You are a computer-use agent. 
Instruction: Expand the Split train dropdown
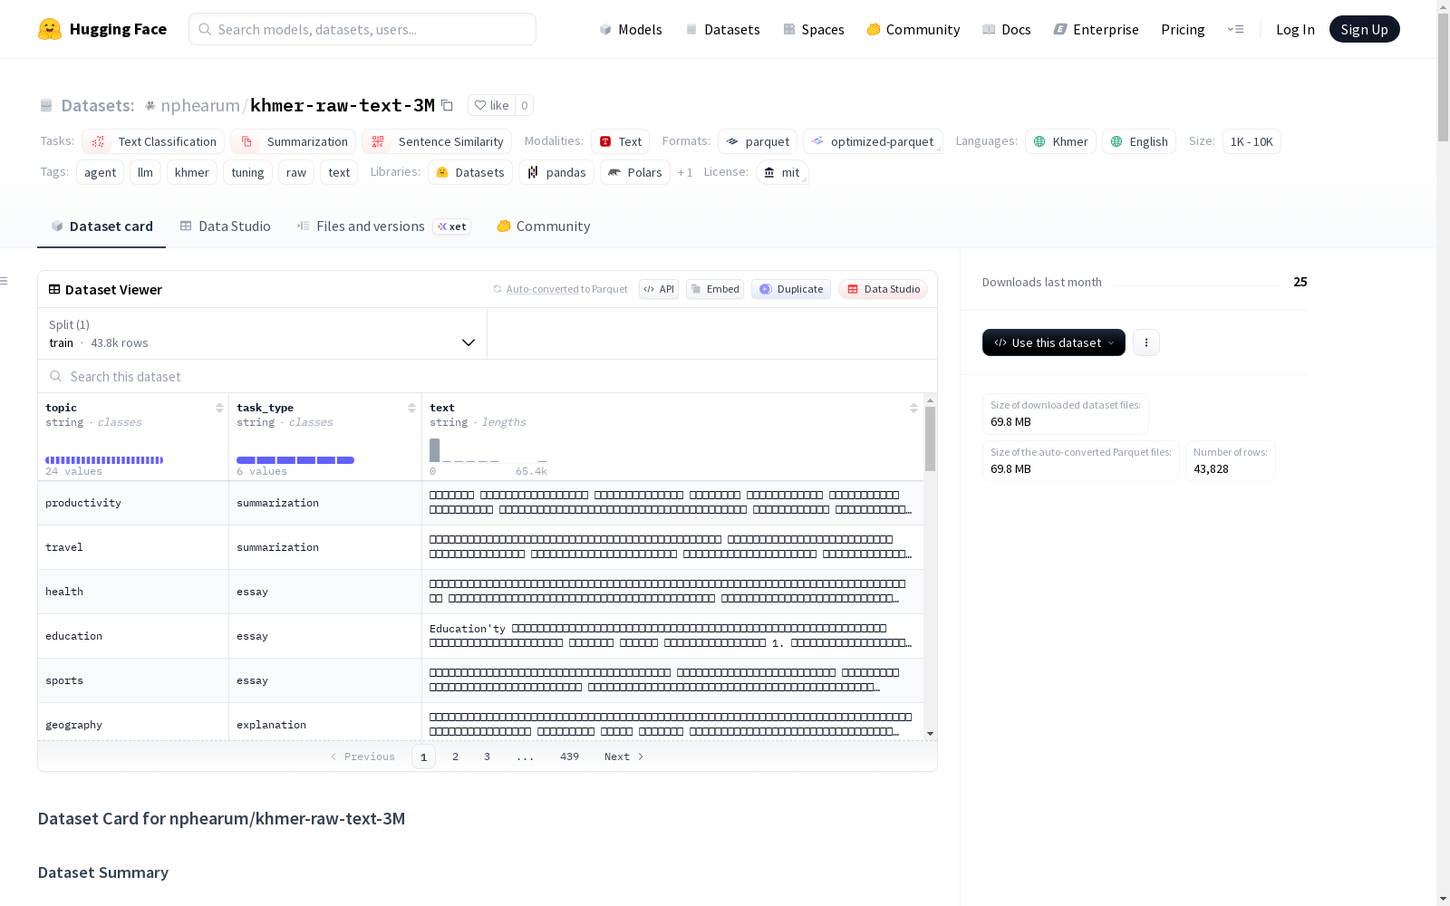click(262, 333)
